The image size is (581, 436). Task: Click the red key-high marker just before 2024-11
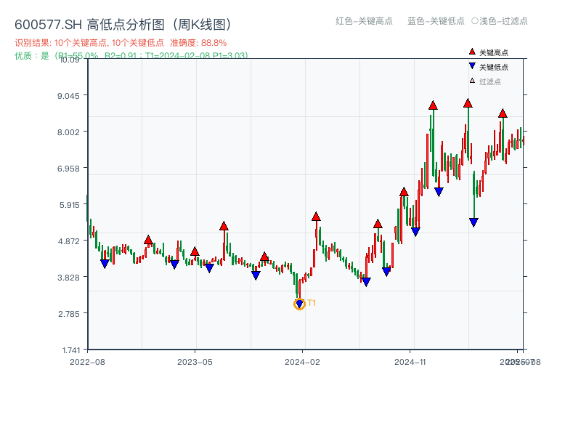pos(405,192)
